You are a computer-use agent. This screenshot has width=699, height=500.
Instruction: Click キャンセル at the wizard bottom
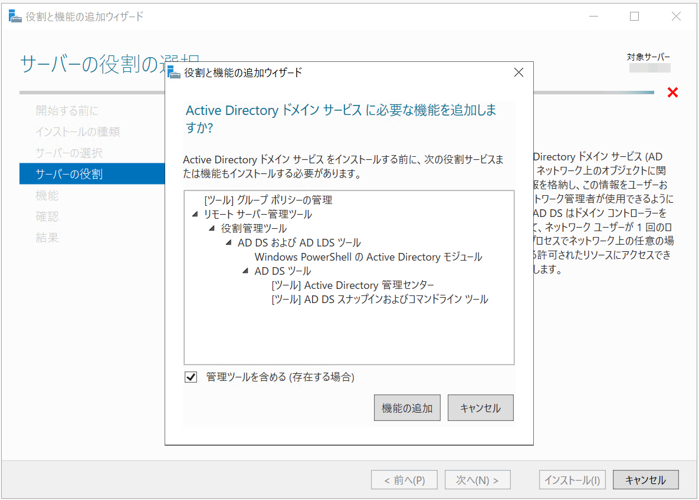tap(645, 480)
